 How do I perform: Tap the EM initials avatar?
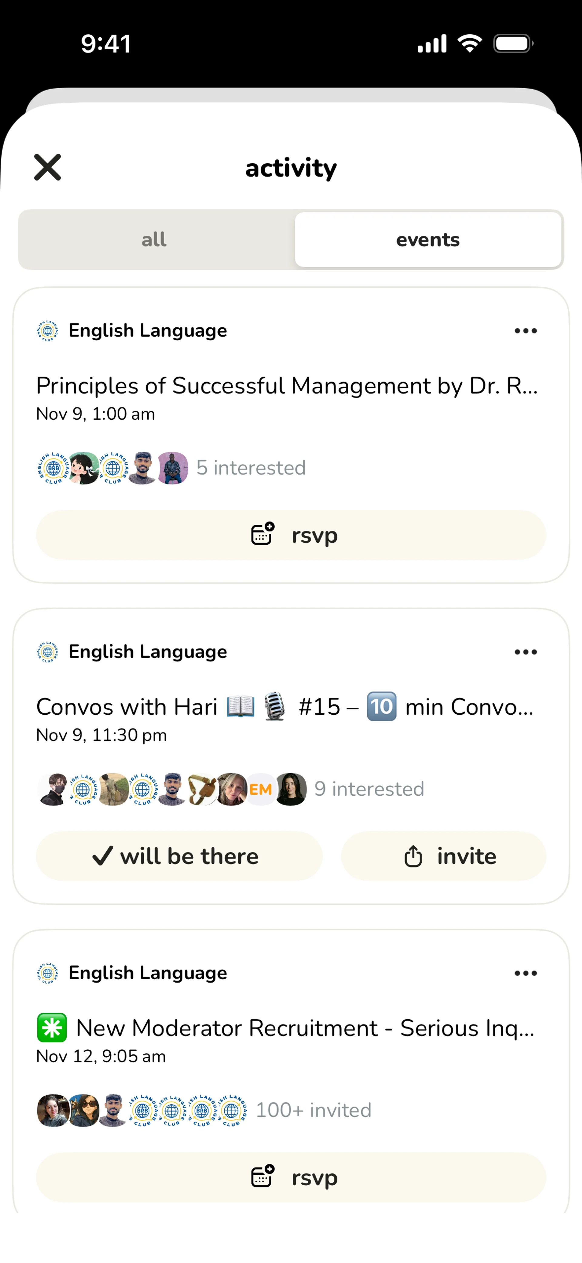click(x=261, y=789)
